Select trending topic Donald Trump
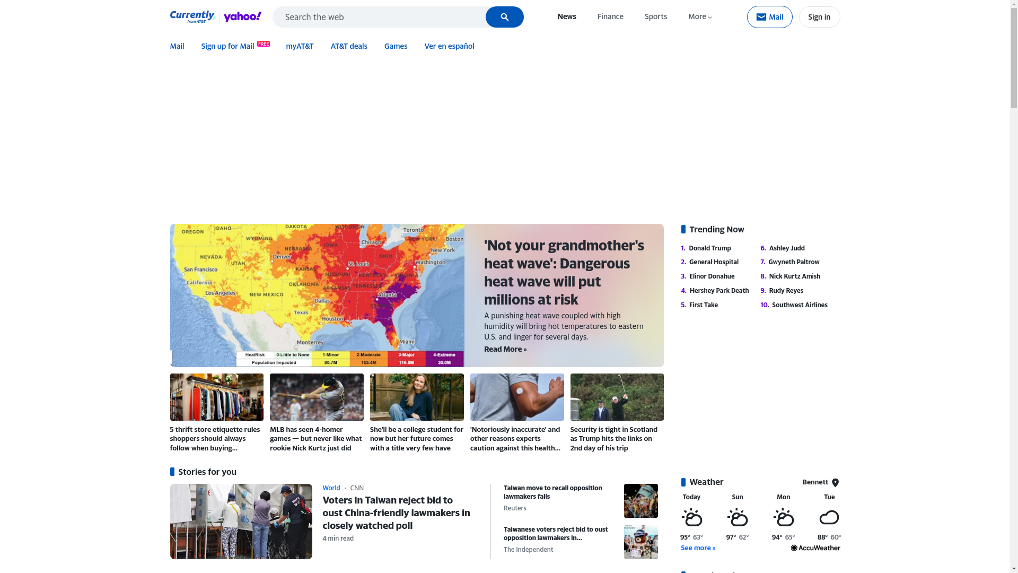The height and width of the screenshot is (573, 1018). [709, 248]
